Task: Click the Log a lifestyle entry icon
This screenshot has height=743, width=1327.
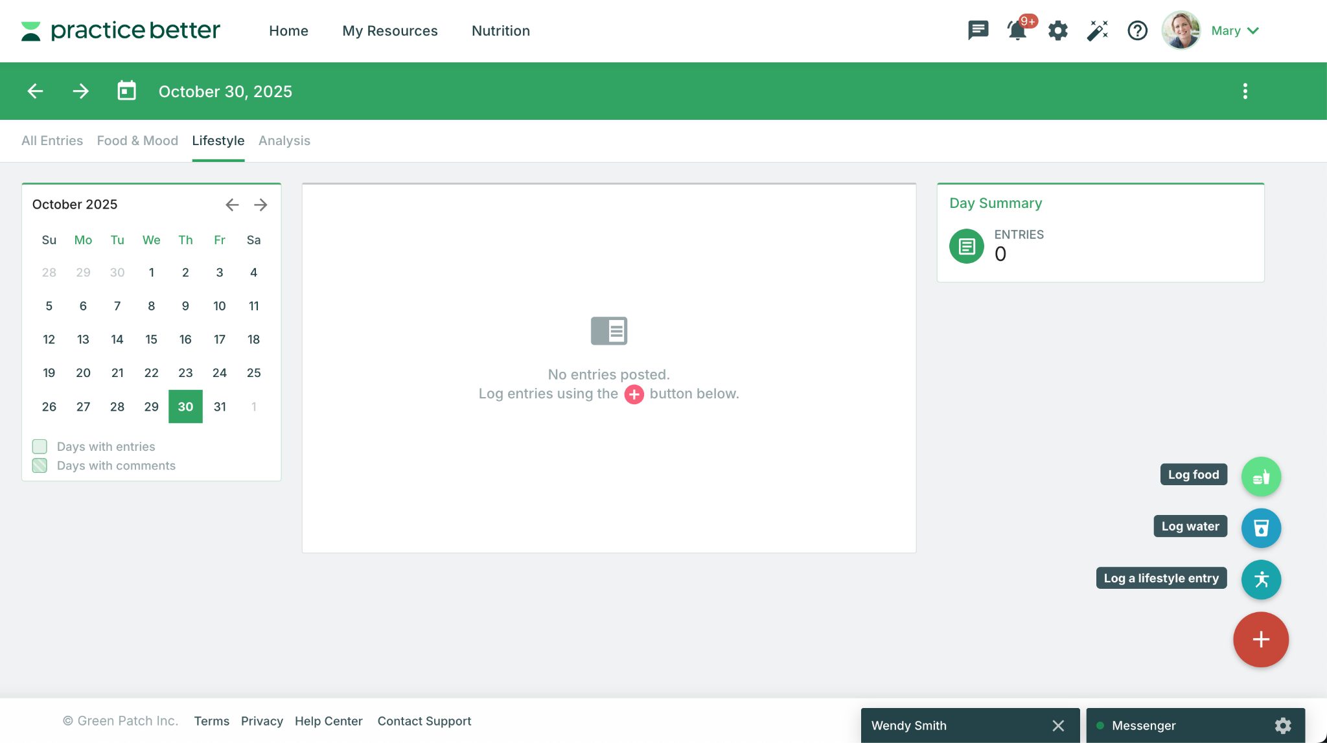Action: pyautogui.click(x=1260, y=579)
